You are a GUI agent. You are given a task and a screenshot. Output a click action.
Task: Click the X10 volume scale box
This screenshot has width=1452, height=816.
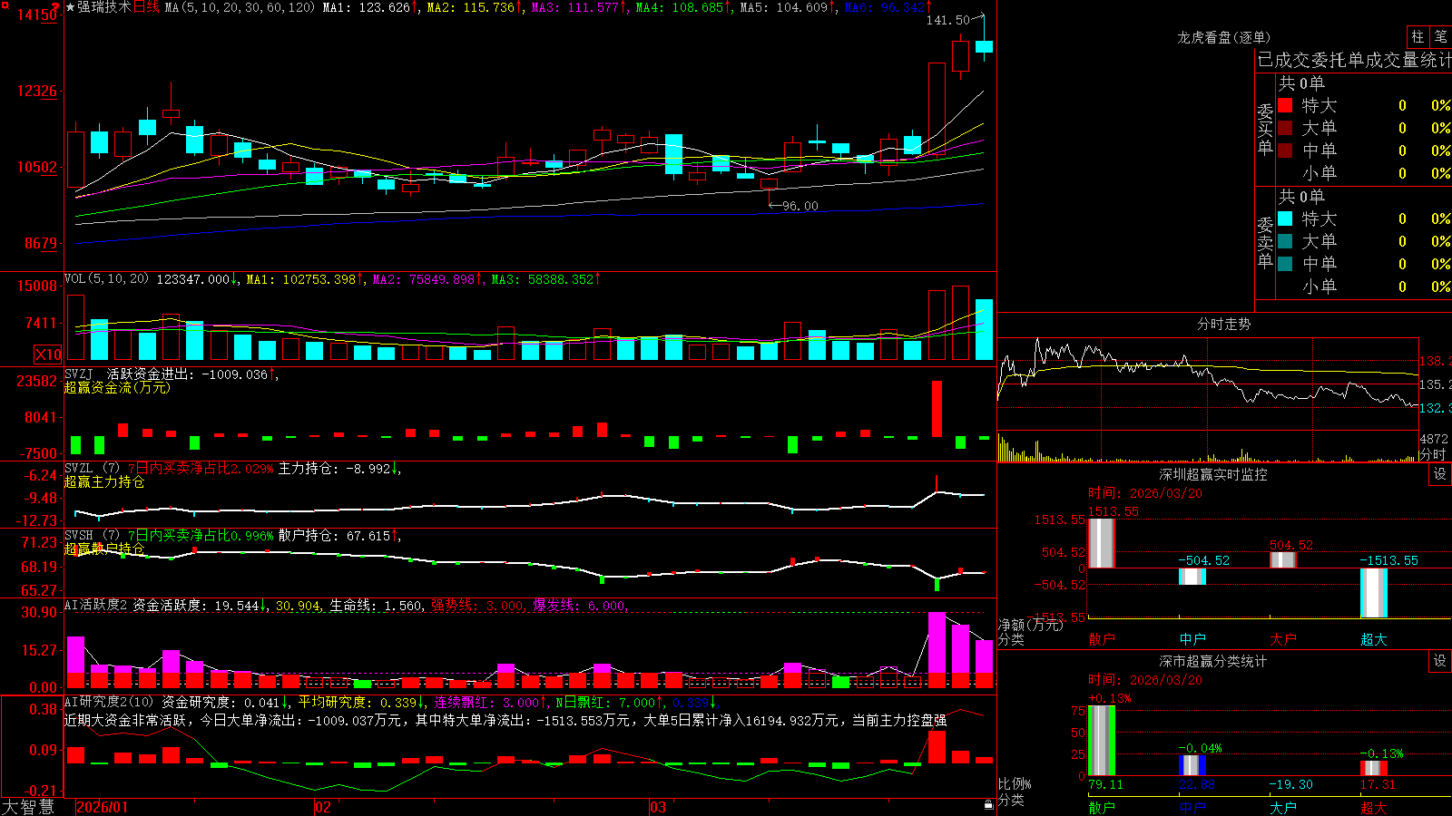point(48,355)
